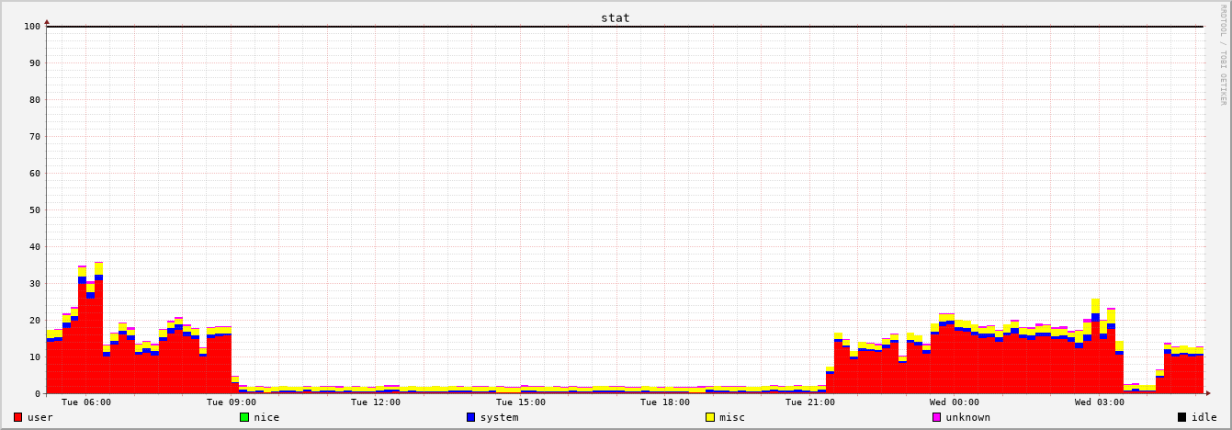Click the green nice legend swatch
The height and width of the screenshot is (430, 1232).
click(x=244, y=417)
